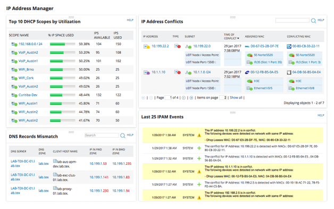This screenshot has width=334, height=209.
Task: Focus the DNS Records Mismatch search field
Action: (102, 135)
